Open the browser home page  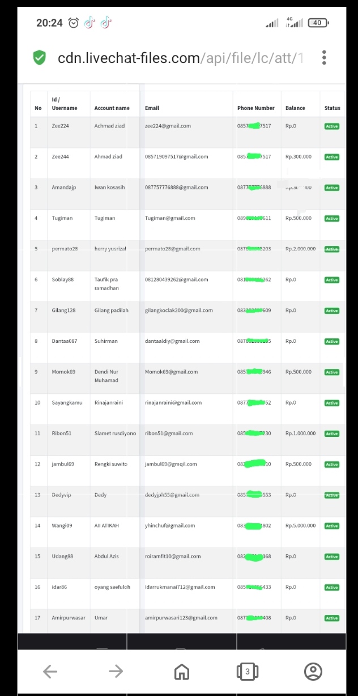click(x=181, y=672)
